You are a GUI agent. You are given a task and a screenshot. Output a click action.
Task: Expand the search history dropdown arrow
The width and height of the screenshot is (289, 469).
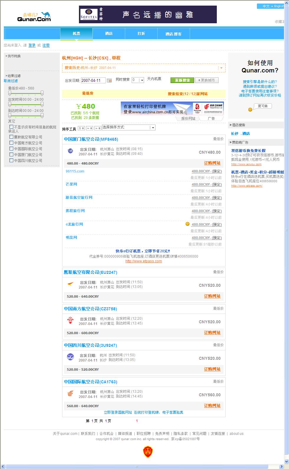point(222,68)
